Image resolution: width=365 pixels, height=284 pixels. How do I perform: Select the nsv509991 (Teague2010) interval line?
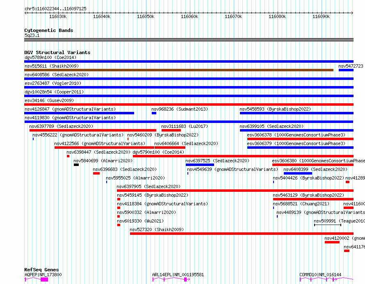(x=328, y=225)
